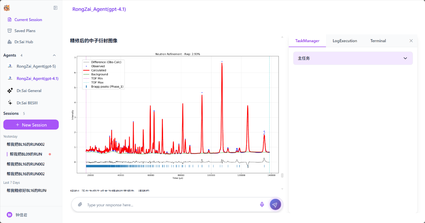Open the 帮我把BL09的RUN session
425x223 pixels.
click(x=26, y=154)
